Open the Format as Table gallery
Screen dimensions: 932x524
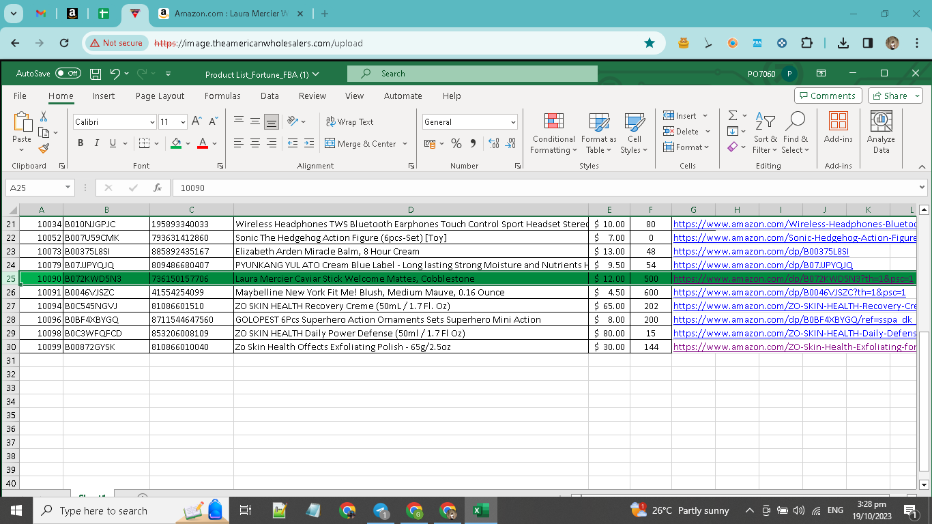tap(598, 134)
